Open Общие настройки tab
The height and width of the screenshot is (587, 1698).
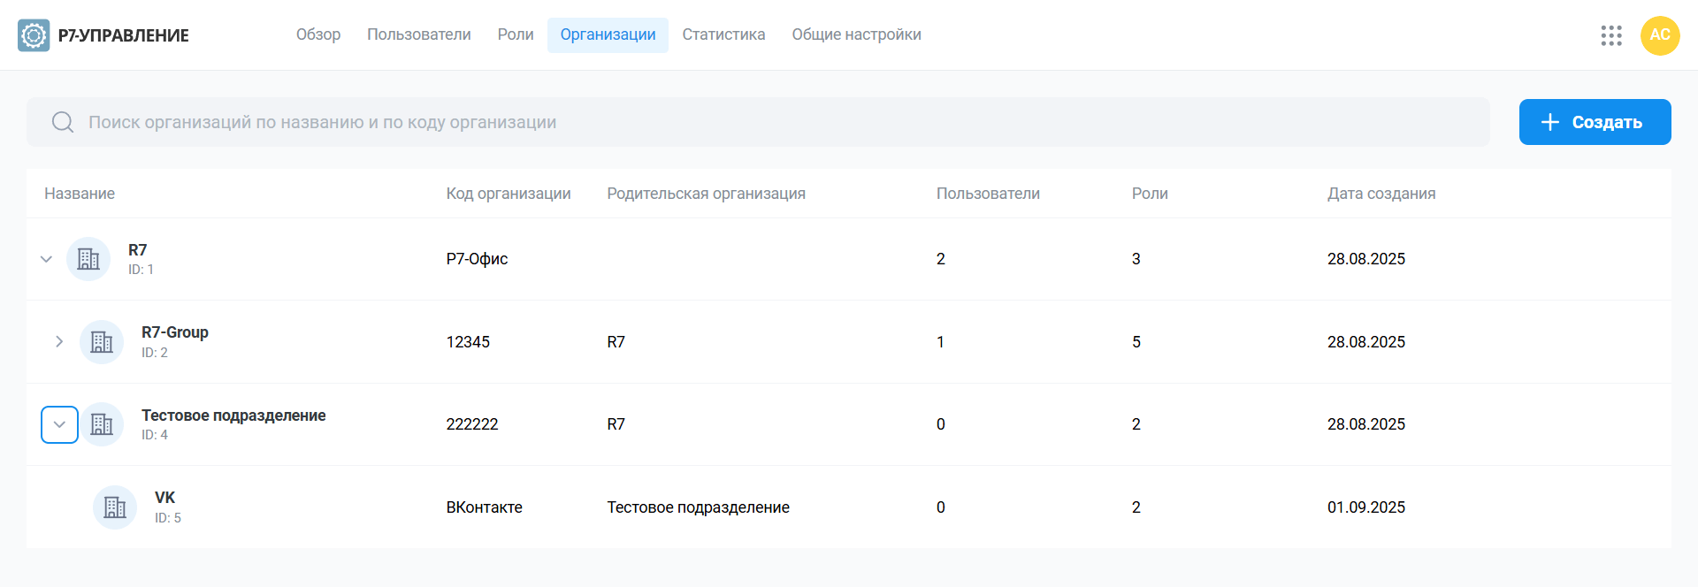pos(856,34)
